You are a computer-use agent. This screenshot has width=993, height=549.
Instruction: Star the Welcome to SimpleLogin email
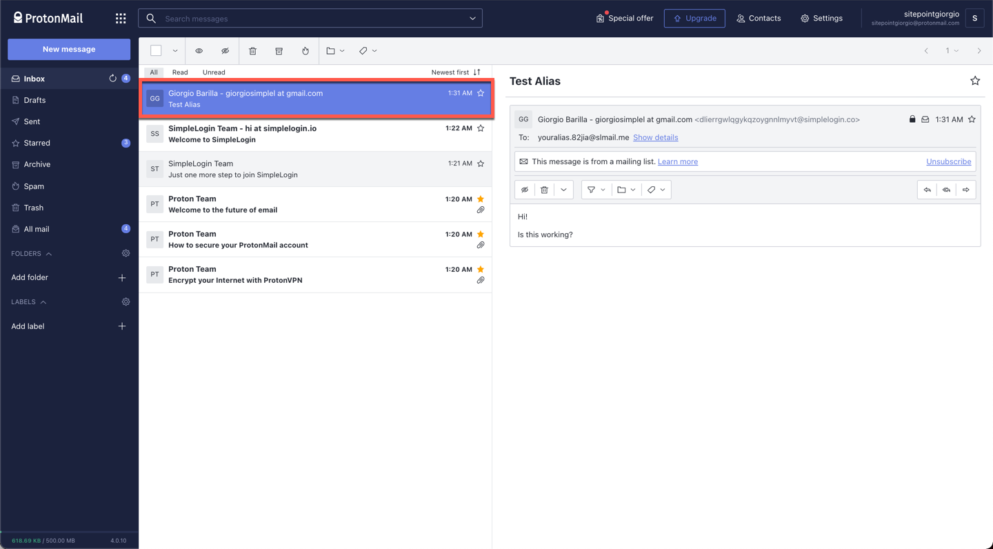tap(481, 128)
